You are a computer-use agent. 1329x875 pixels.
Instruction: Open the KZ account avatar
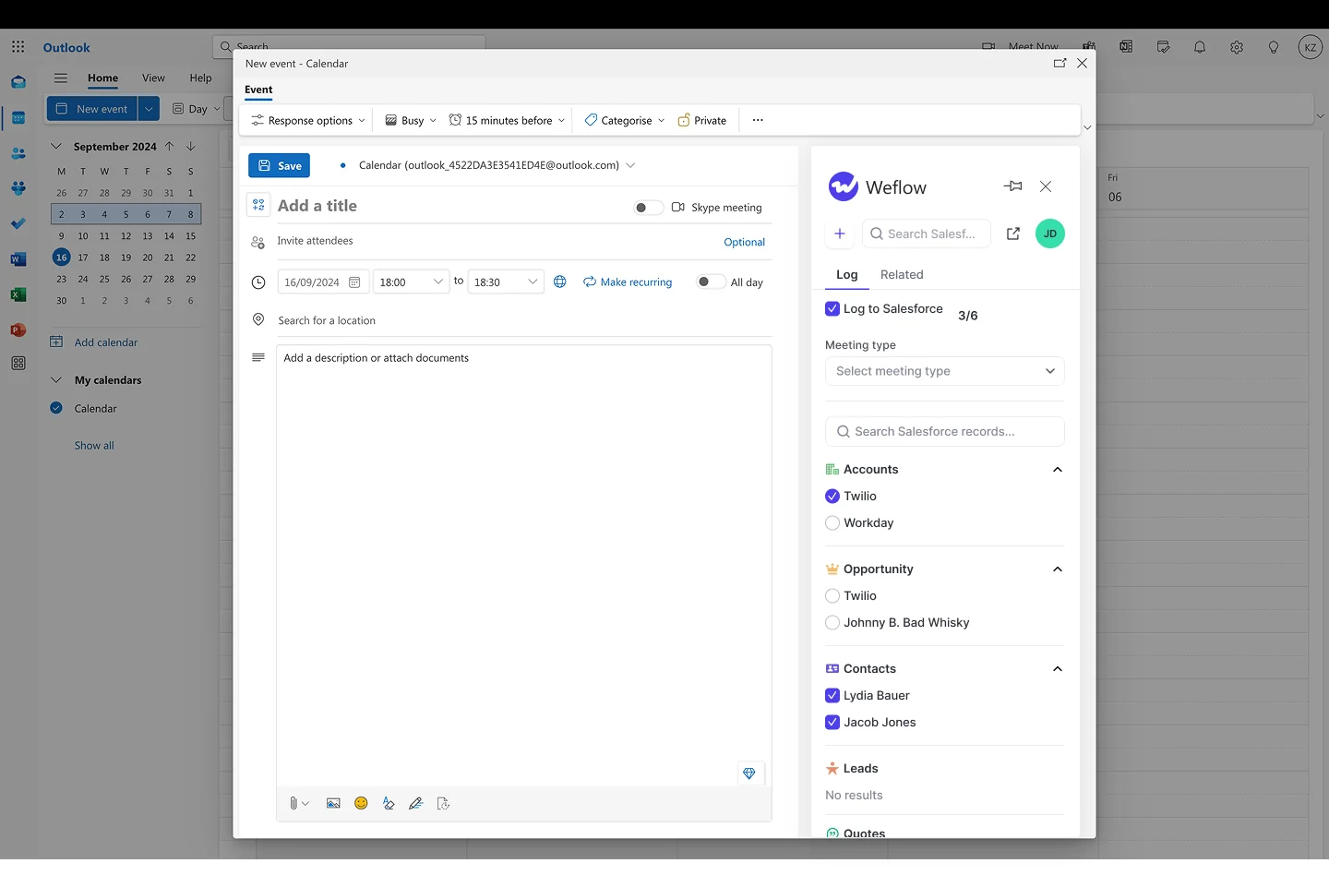pyautogui.click(x=1311, y=47)
